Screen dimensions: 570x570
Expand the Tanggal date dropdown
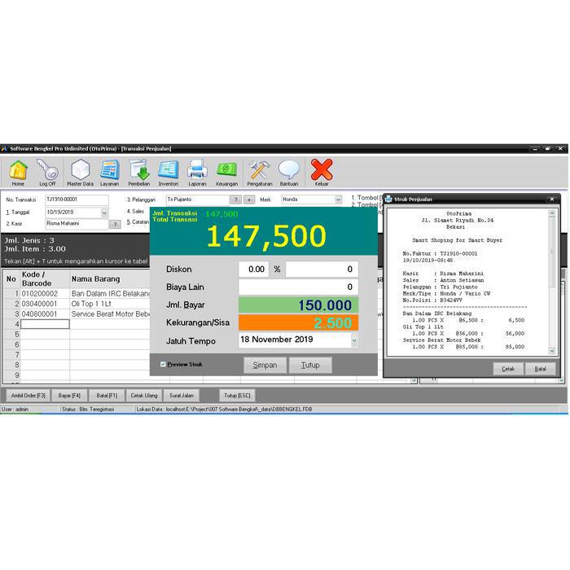(104, 213)
